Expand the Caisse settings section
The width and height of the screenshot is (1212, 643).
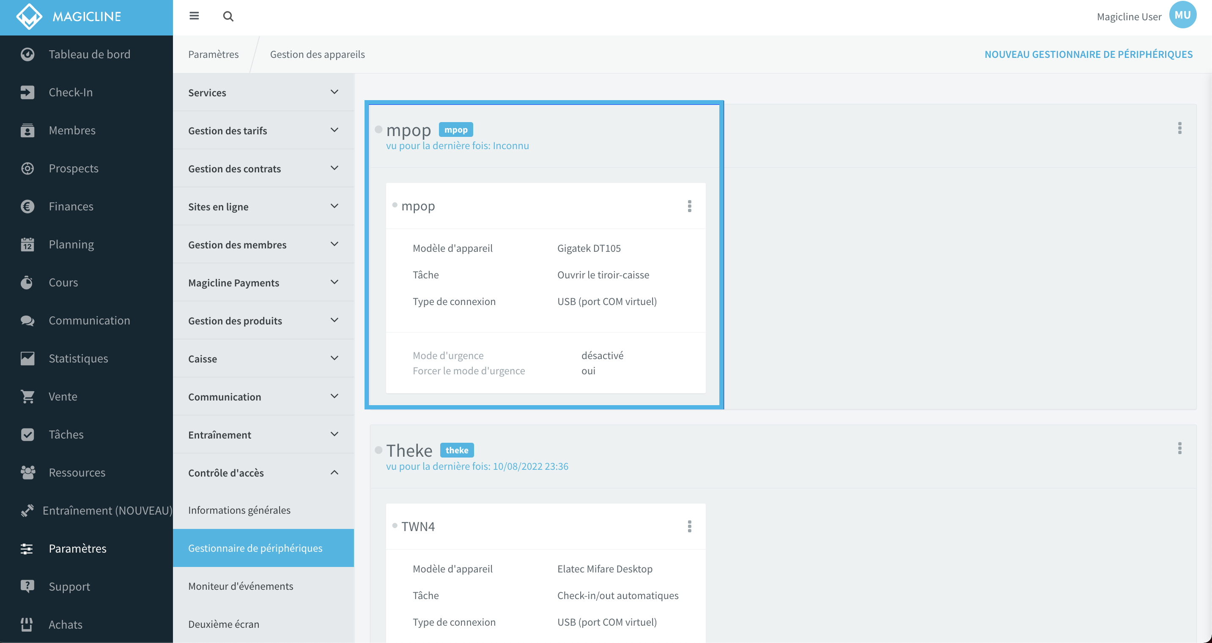click(263, 358)
